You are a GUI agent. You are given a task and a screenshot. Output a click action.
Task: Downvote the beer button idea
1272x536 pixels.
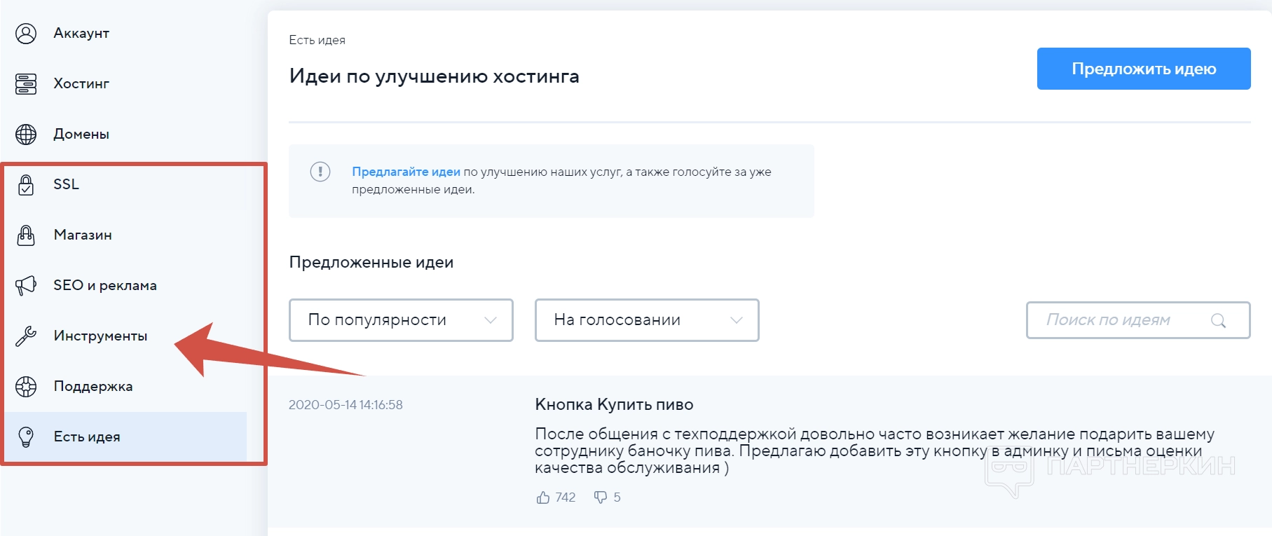[x=601, y=497]
